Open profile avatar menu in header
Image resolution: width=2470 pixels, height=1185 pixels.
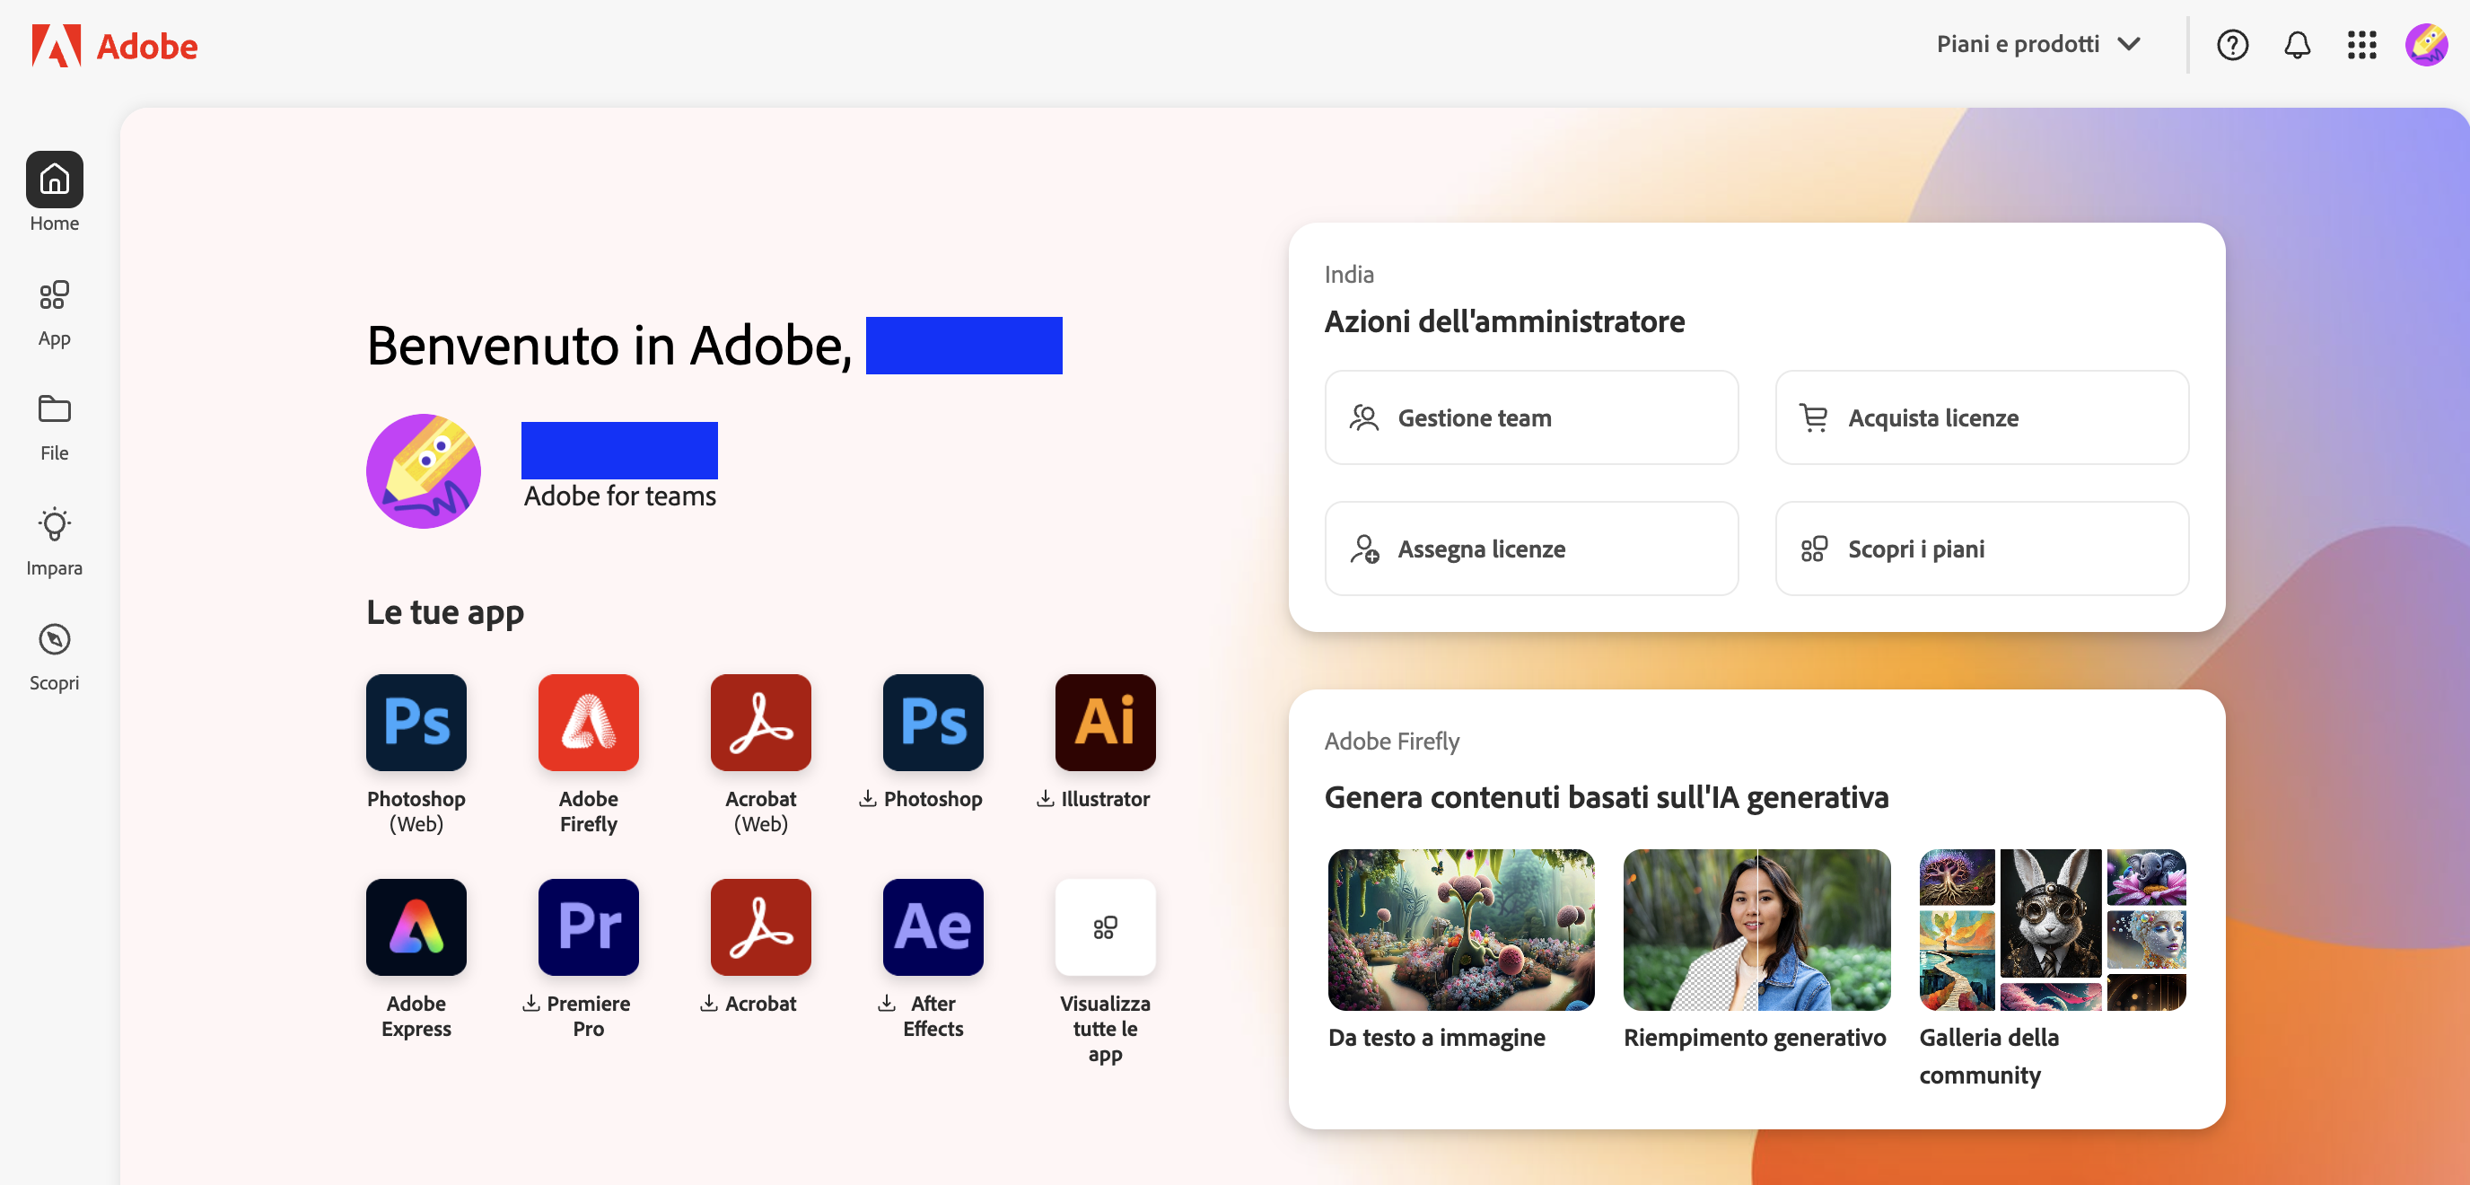(2426, 45)
